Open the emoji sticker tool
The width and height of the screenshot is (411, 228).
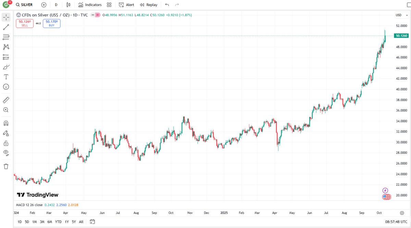[6, 87]
